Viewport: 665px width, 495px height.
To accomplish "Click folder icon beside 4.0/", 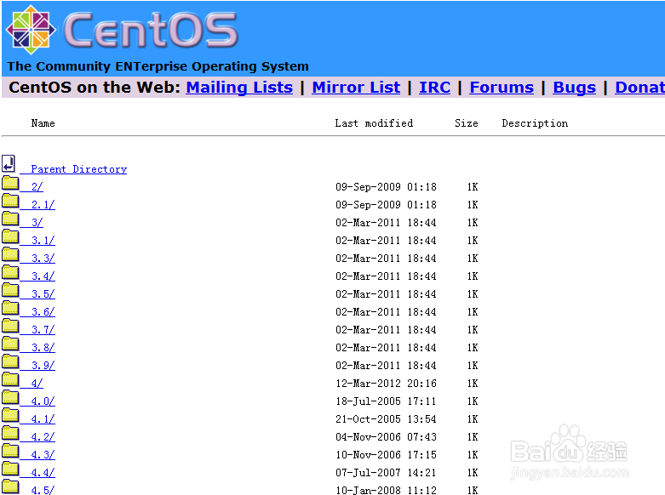I will click(x=10, y=396).
